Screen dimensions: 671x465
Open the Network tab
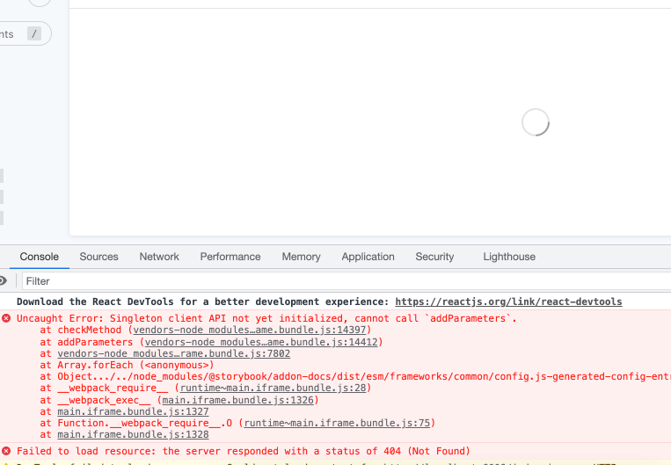click(159, 257)
